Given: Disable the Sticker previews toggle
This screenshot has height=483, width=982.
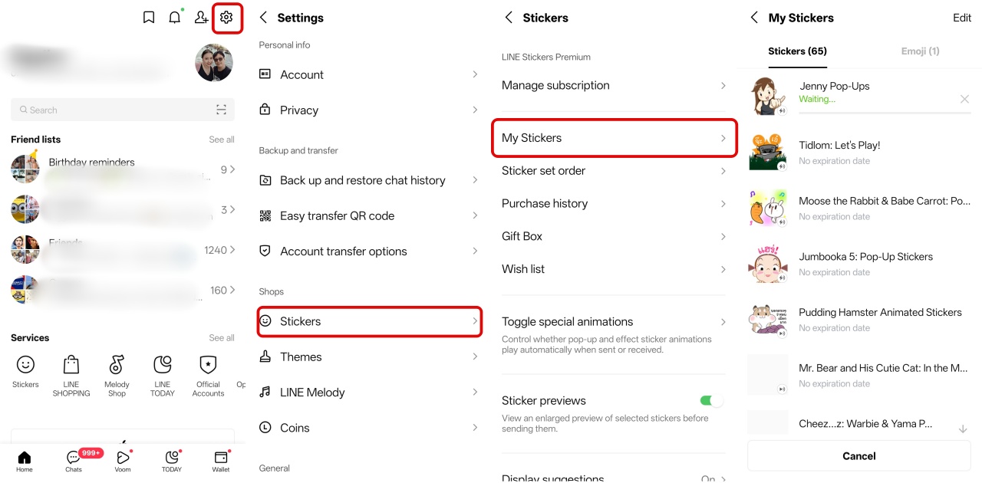Looking at the screenshot, I should point(710,400).
